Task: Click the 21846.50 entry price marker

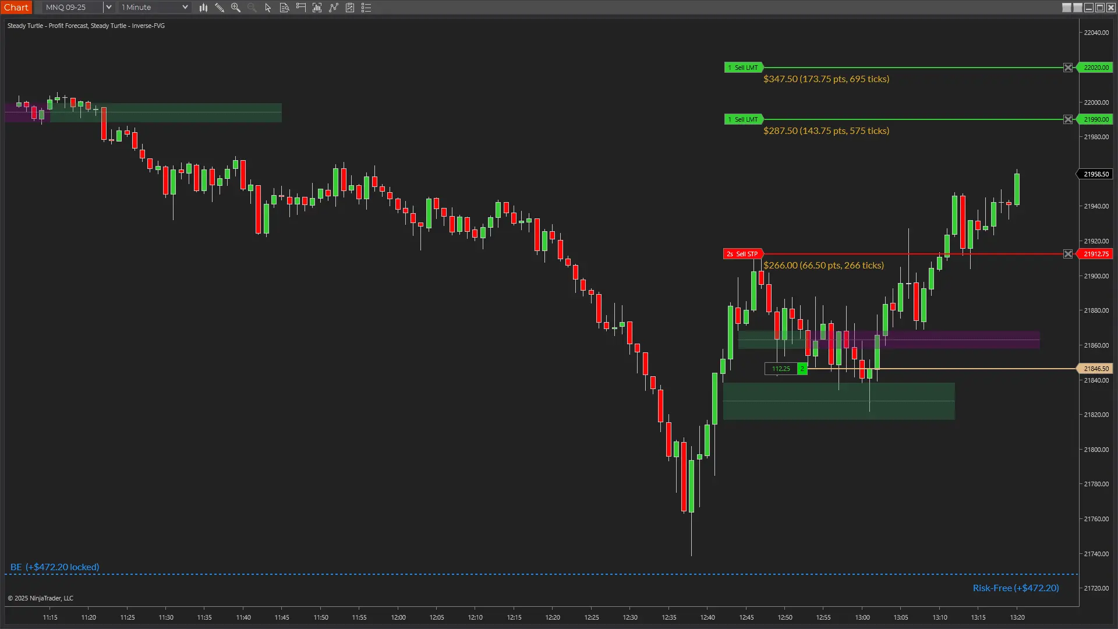Action: pyautogui.click(x=1095, y=369)
